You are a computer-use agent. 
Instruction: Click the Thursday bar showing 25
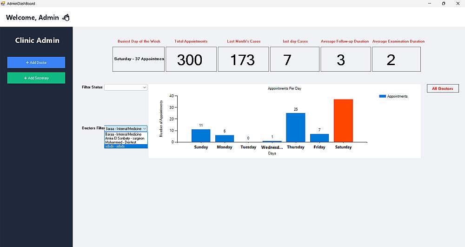[x=296, y=127]
